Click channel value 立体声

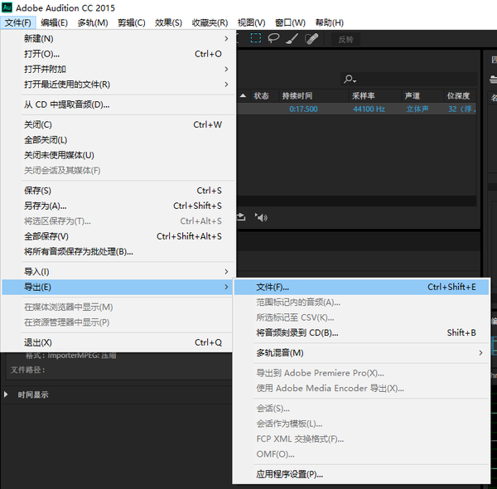(x=417, y=109)
